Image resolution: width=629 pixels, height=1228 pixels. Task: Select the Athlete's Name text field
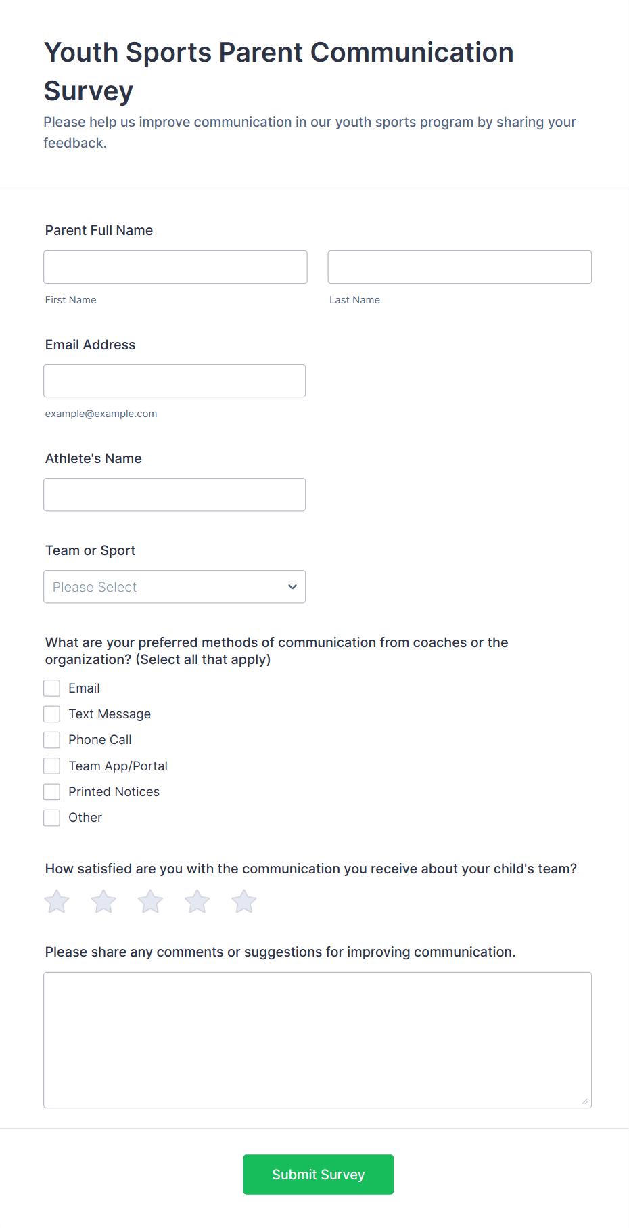click(x=174, y=495)
